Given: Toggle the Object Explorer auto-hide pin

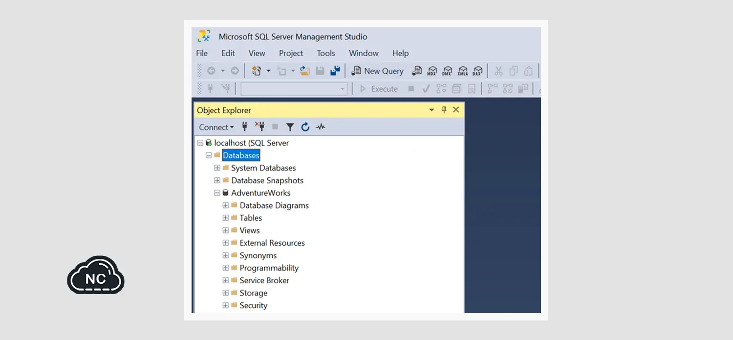Looking at the screenshot, I should click(444, 110).
